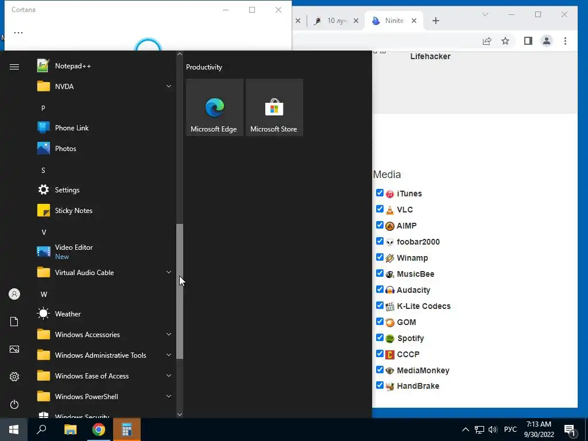The width and height of the screenshot is (588, 441).
Task: Uncheck the Spotify checkbox
Action: pyautogui.click(x=380, y=338)
